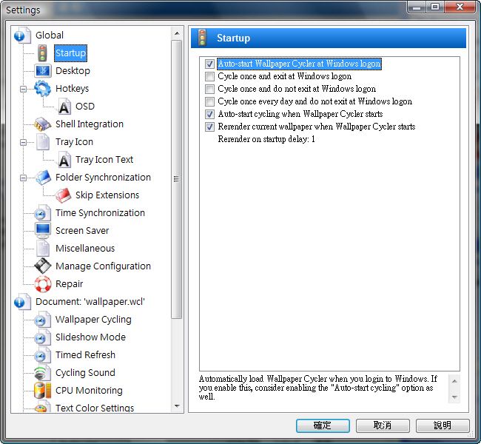Open Cycling Sound settings
This screenshot has height=444, width=481.
(x=85, y=373)
